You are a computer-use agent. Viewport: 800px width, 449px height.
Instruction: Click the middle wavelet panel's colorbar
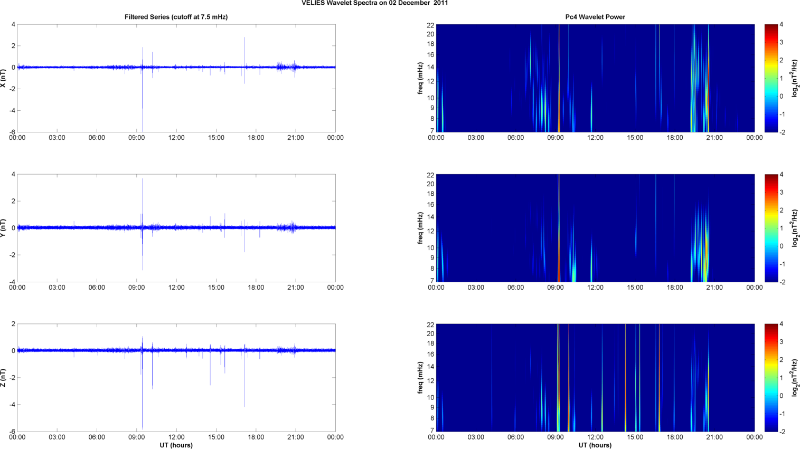click(771, 228)
